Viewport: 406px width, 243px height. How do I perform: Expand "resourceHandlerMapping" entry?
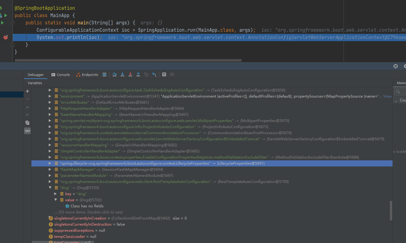pos(50,145)
